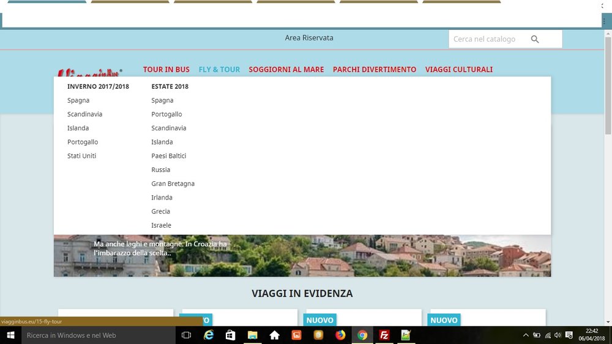Screen dimensions: 612x344
Task: Click the scrollbar up arrow
Action: coord(608,34)
